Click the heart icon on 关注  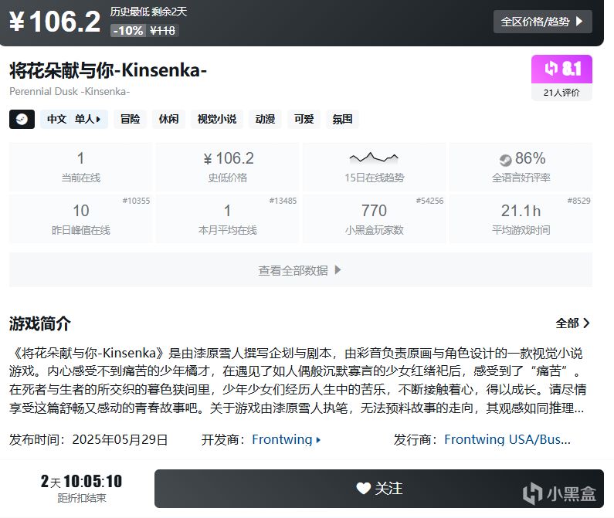click(x=363, y=488)
